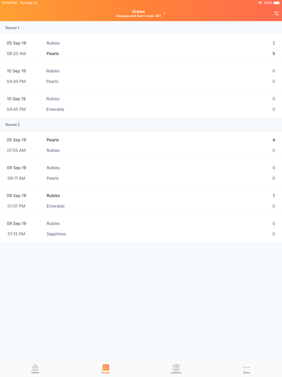This screenshot has height=377, width=282.
Task: Switch to the Ladders tab
Action: click(176, 369)
